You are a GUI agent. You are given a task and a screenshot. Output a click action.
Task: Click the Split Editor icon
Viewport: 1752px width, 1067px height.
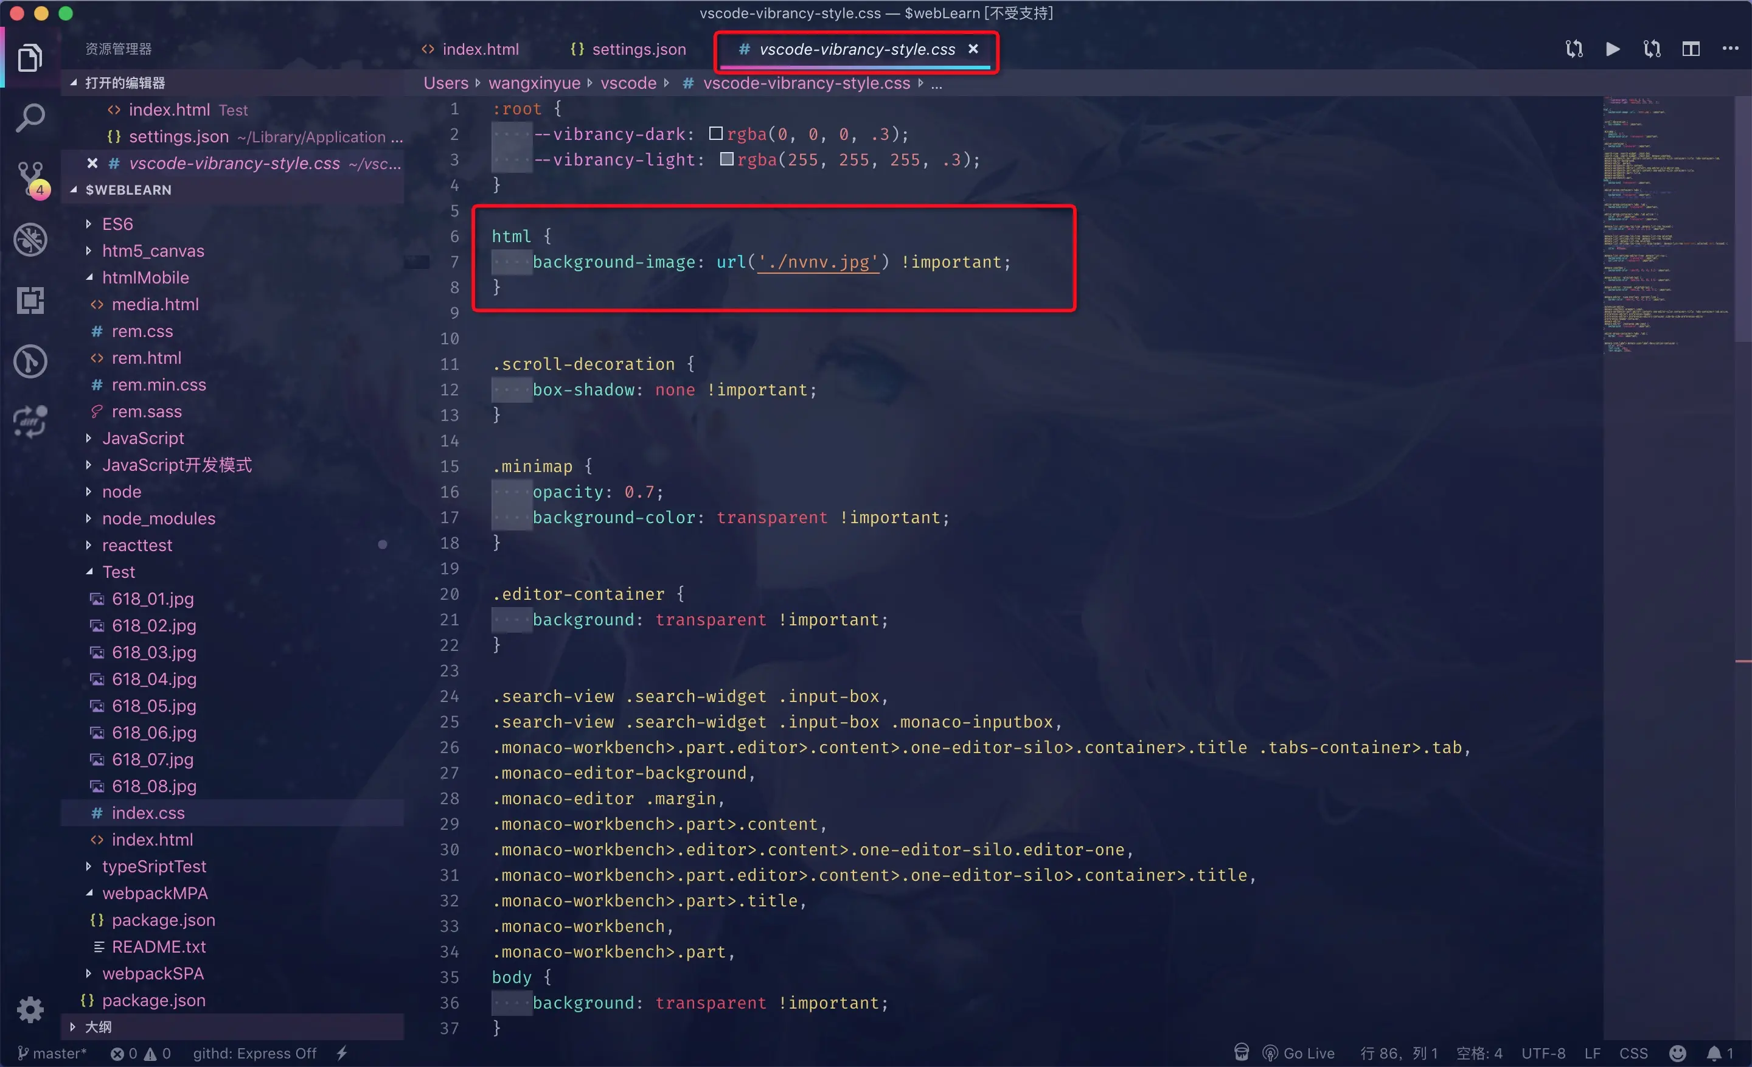click(1690, 49)
